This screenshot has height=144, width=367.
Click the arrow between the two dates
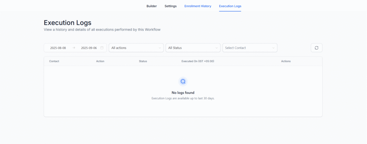(x=73, y=48)
